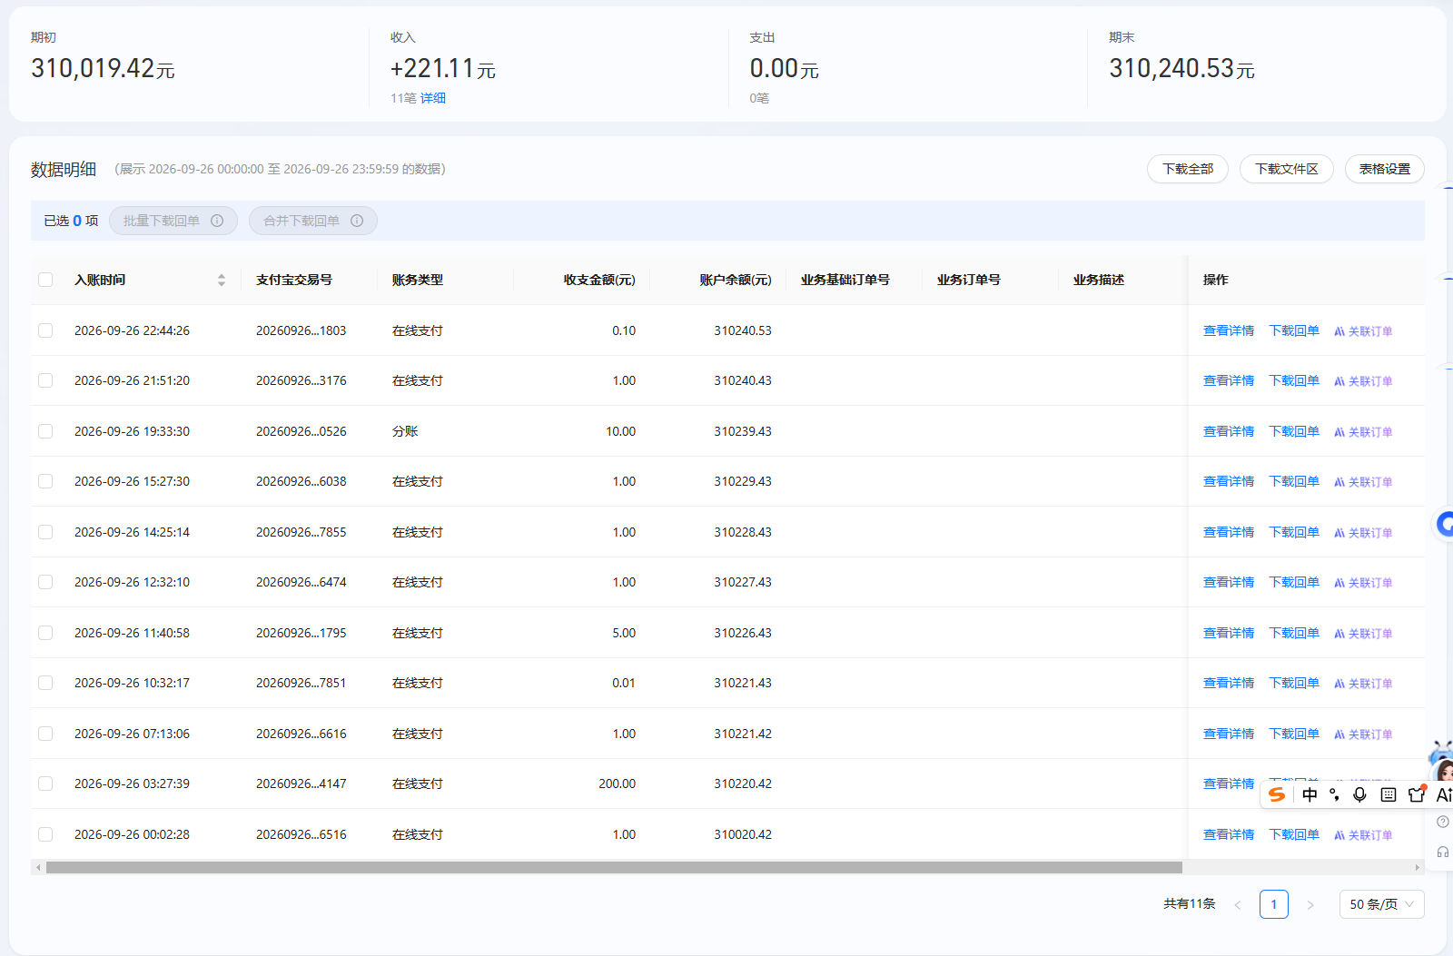This screenshot has width=1453, height=956.
Task: Click the scrollbar left arrow under table
Action: 38,867
